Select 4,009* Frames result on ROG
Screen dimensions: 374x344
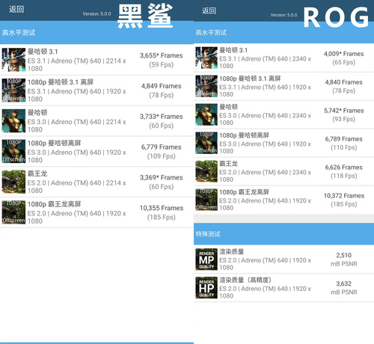pos(343,58)
